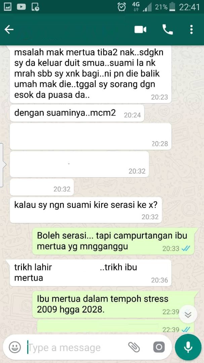Tap the gallery notification icon in status bar
Screen dimensions: 204x363
click(8, 7)
